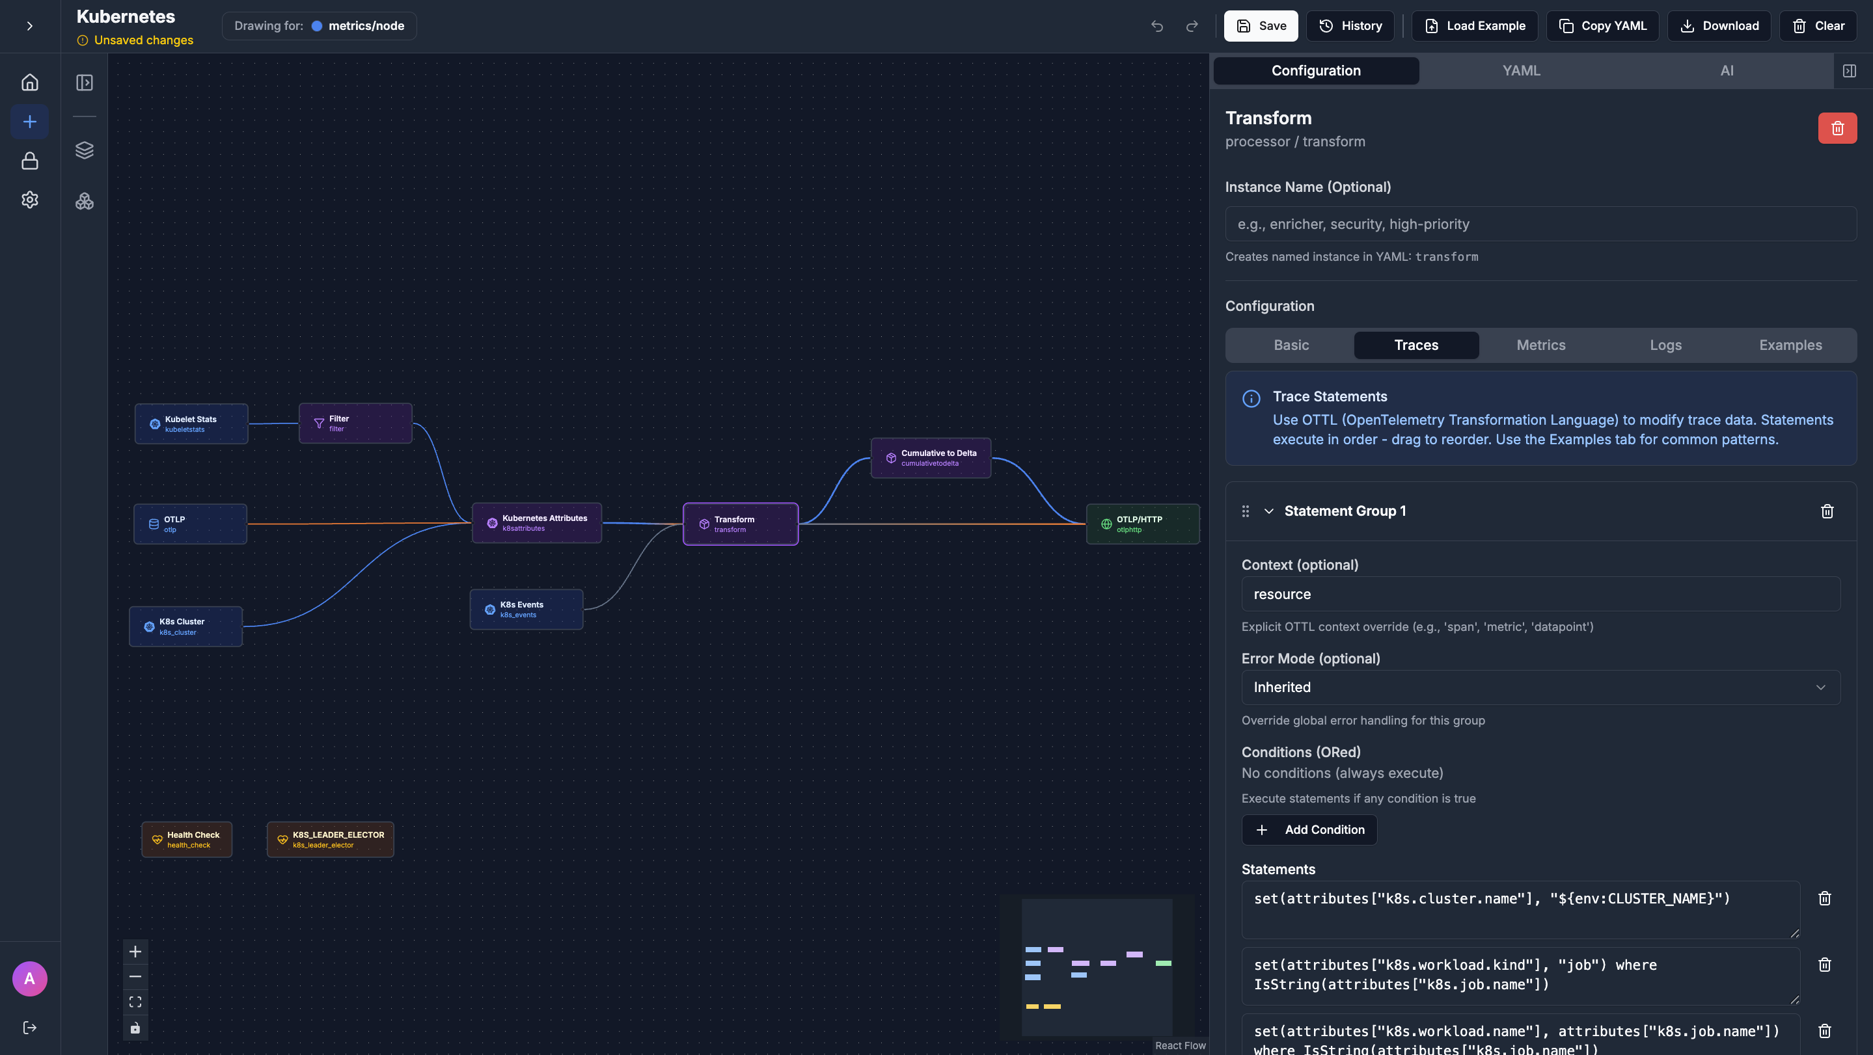1873x1055 pixels.
Task: Expand the left navigation with the chevron
Action: pos(29,26)
